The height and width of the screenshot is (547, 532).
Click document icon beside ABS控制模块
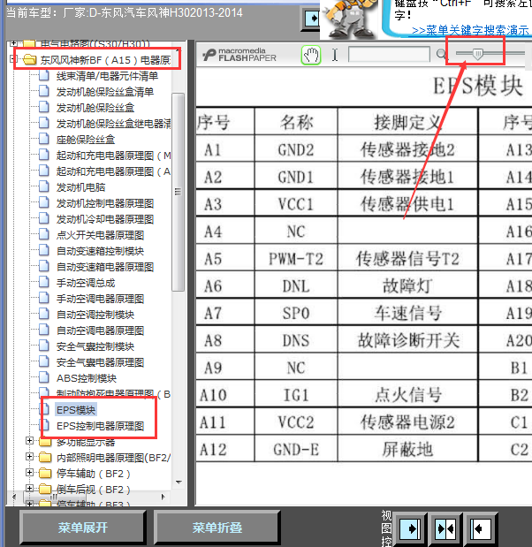click(44, 377)
